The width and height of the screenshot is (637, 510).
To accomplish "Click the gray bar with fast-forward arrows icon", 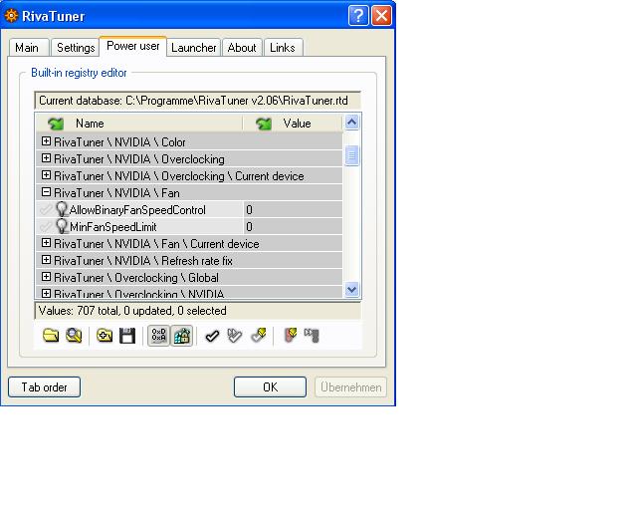I will 312,336.
